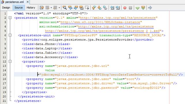Click the "javax.persistence.jdbc.url" name value
The height and width of the screenshot is (104, 185).
(x=82, y=66)
